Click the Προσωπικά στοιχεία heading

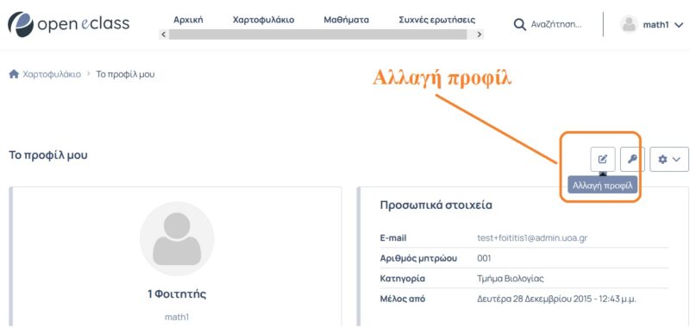436,205
